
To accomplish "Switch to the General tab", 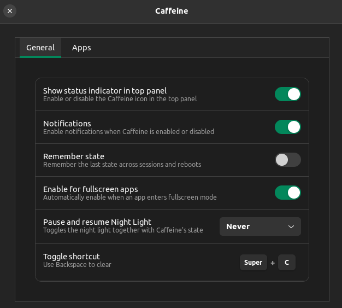I will [x=40, y=48].
